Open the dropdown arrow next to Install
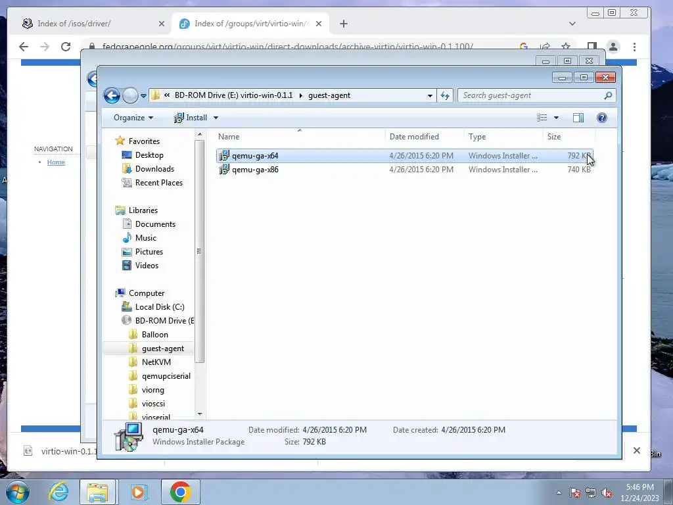 pos(216,118)
